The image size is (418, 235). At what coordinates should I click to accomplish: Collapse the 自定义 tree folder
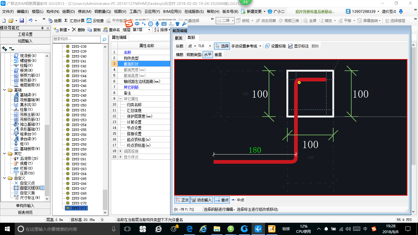pyautogui.click(x=5, y=178)
